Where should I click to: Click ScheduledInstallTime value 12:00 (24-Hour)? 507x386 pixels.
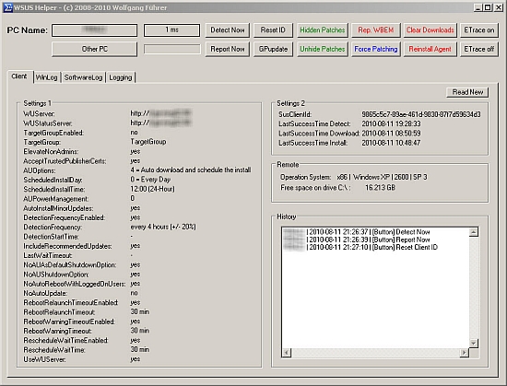(x=152, y=189)
